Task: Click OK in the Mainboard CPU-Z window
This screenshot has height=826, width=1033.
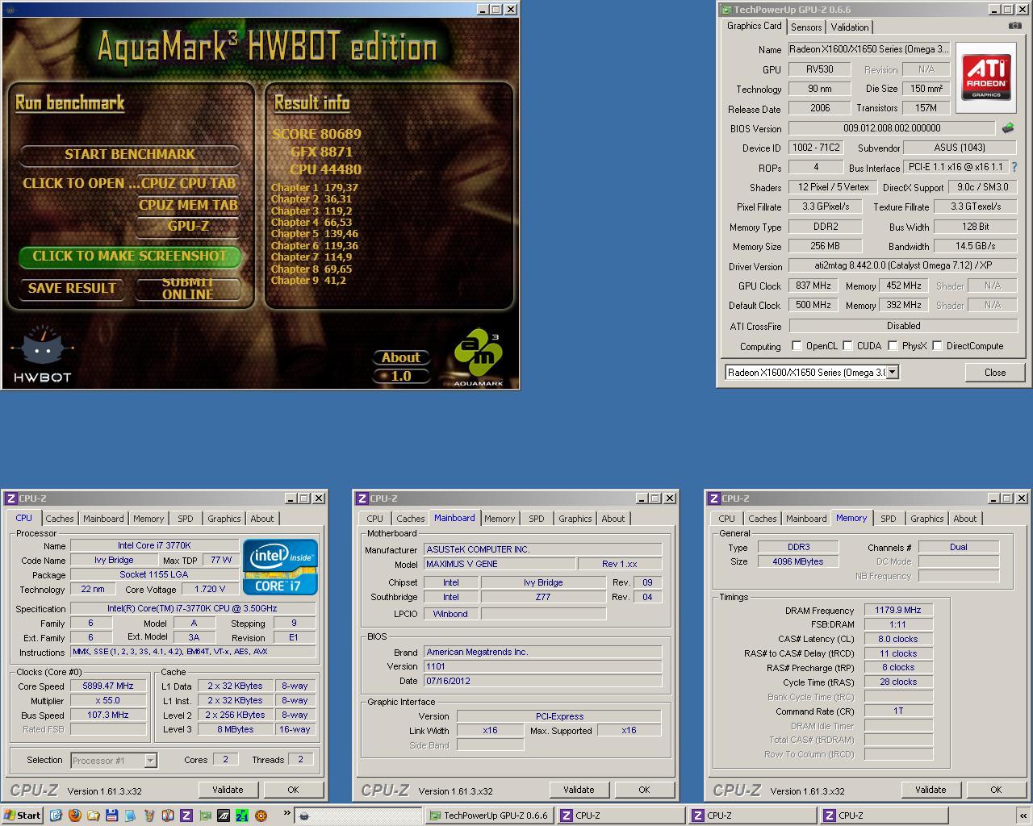Action: pos(644,790)
